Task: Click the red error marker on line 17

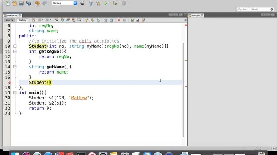Action: pos(10,82)
